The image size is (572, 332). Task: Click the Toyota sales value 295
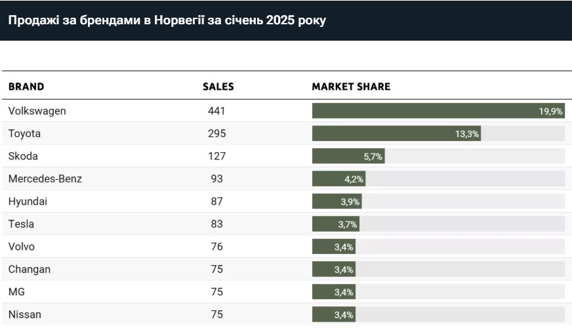pos(216,133)
